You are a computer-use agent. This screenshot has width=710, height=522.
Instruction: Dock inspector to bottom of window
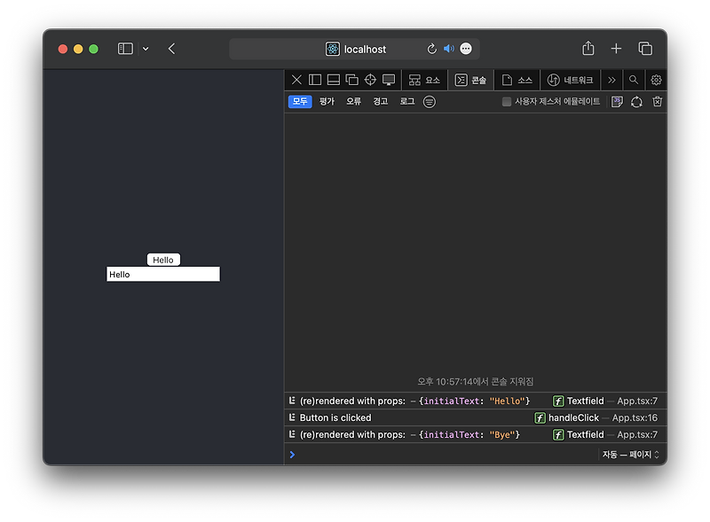click(334, 80)
